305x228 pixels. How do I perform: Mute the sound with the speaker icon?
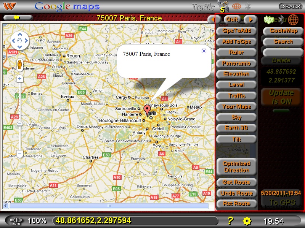tap(15, 221)
